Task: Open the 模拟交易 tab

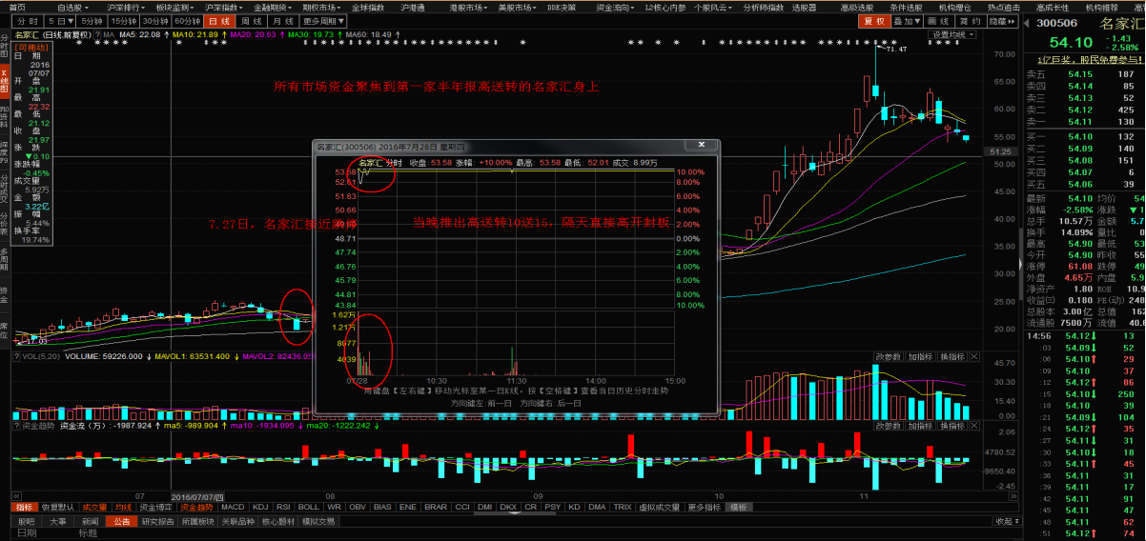Action: click(x=319, y=522)
